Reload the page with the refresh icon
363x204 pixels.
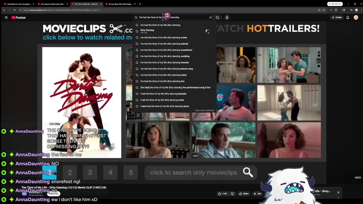tap(14, 10)
